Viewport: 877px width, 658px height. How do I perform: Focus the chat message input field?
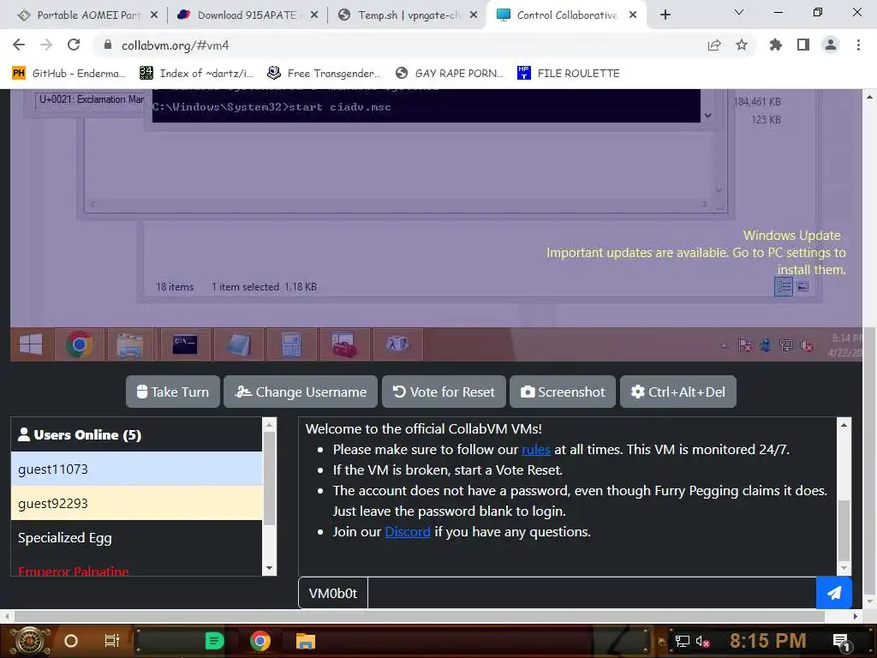point(592,593)
